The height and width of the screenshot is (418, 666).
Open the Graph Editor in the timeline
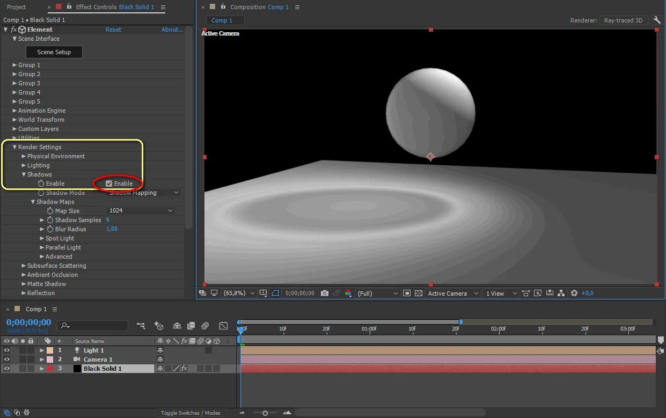(223, 326)
